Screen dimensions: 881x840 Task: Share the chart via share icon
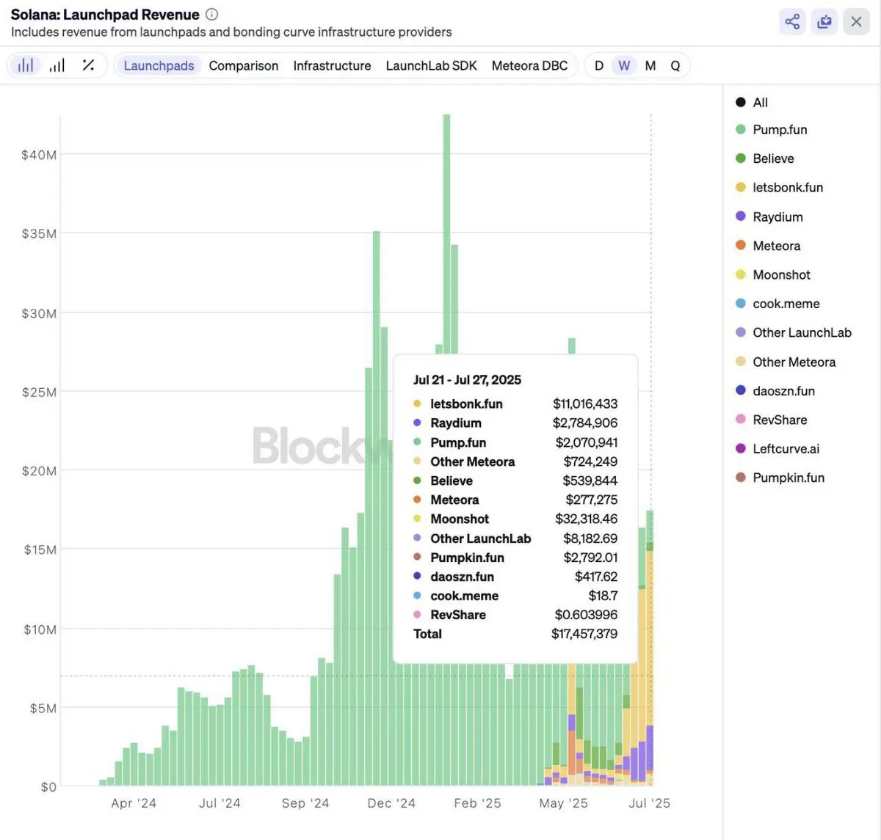tap(792, 21)
